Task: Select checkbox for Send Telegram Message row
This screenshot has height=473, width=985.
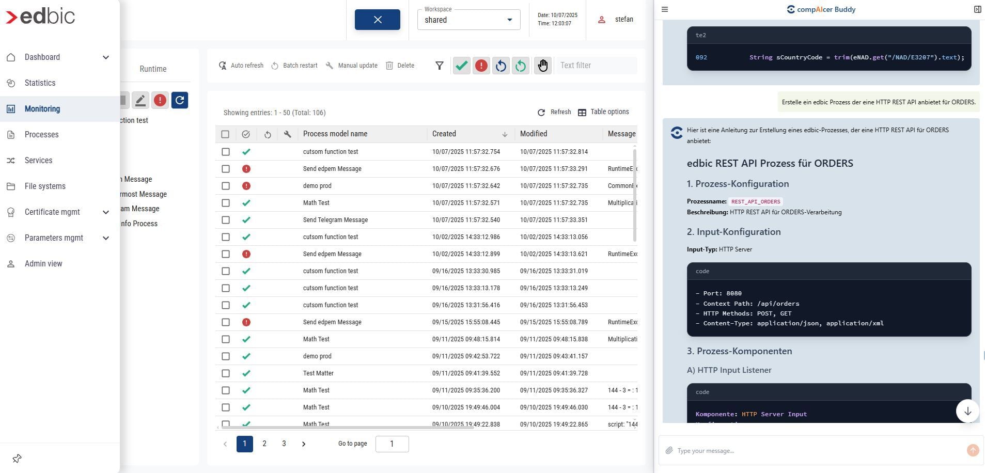Action: pos(226,220)
